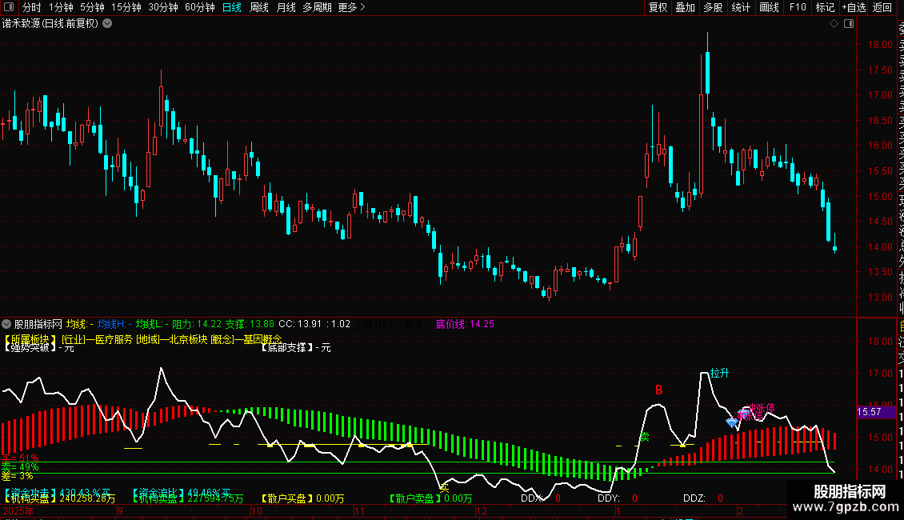904x520 pixels.
Task: Click the 【所属板块】 label
Action: click(x=30, y=339)
